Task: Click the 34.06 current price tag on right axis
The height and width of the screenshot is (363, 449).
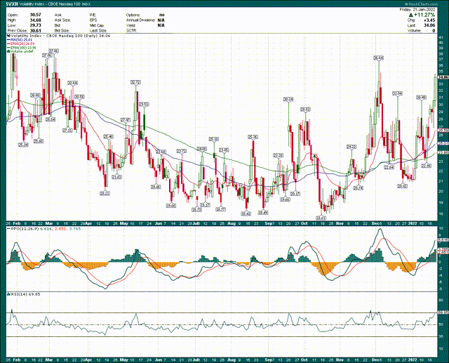Action: pos(443,77)
